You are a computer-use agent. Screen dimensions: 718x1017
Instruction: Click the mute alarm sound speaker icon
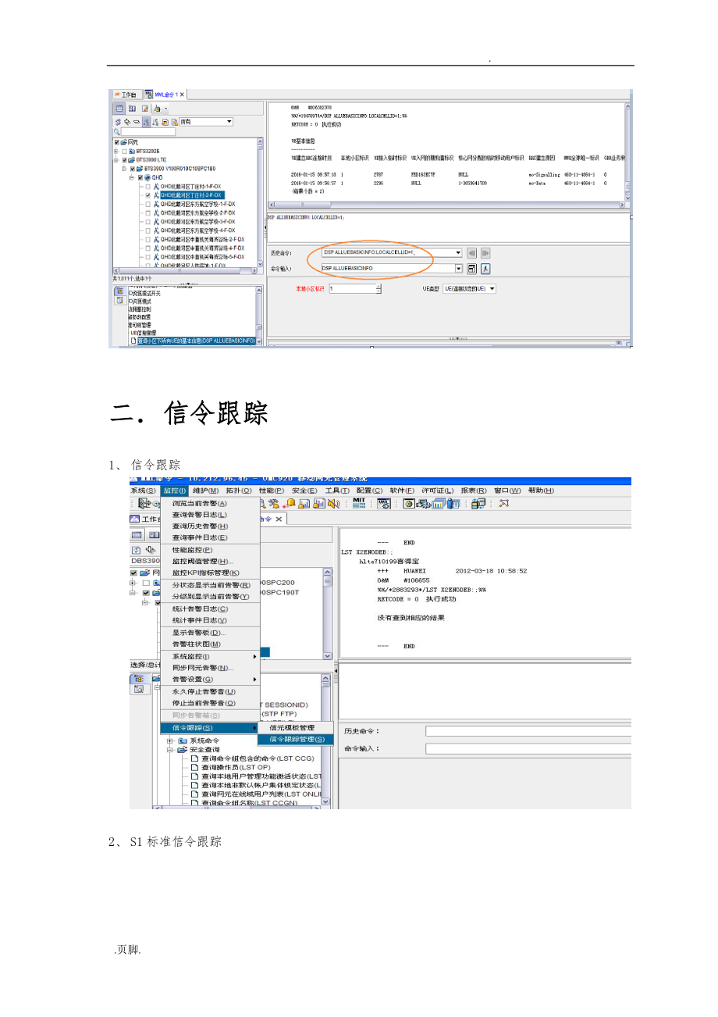click(332, 503)
